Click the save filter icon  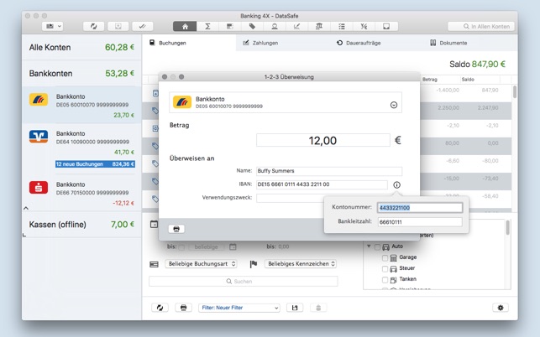[294, 308]
